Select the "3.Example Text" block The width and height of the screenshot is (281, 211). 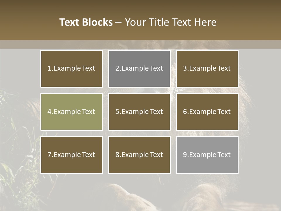207,69
